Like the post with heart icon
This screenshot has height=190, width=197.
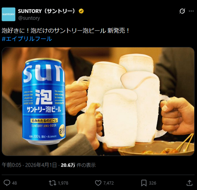98,183
